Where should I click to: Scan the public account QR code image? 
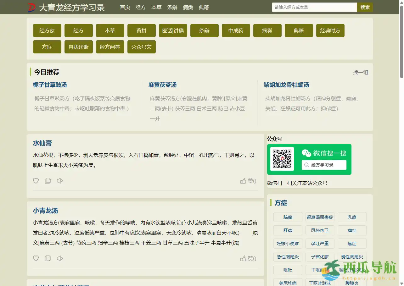[282, 159]
